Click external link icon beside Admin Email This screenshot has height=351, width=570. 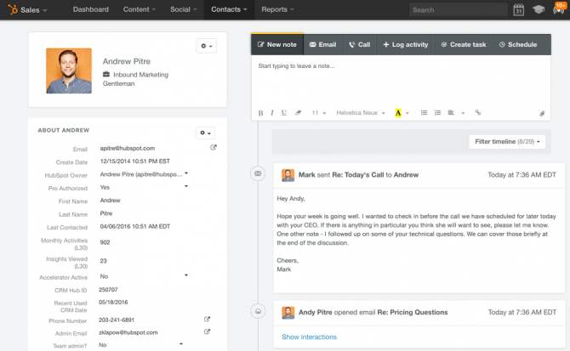click(x=207, y=331)
